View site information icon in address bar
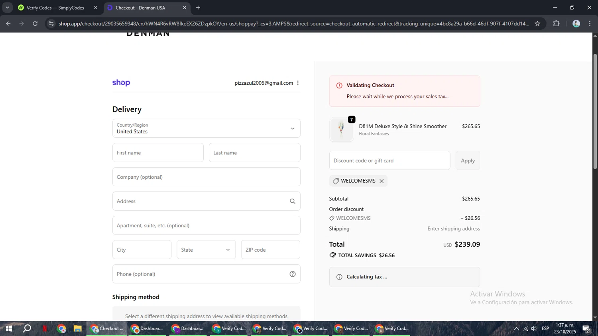 51,23
